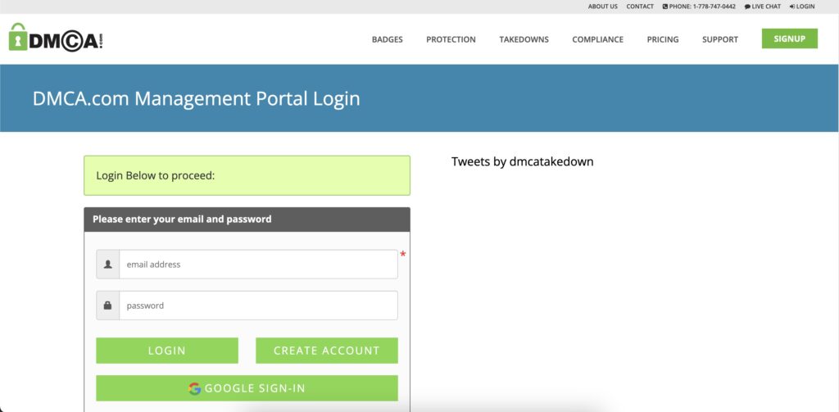Image resolution: width=839 pixels, height=412 pixels.
Task: Click the Login button in the form
Action: click(x=167, y=351)
